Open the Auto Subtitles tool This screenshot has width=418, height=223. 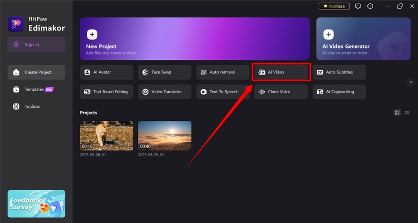click(339, 72)
